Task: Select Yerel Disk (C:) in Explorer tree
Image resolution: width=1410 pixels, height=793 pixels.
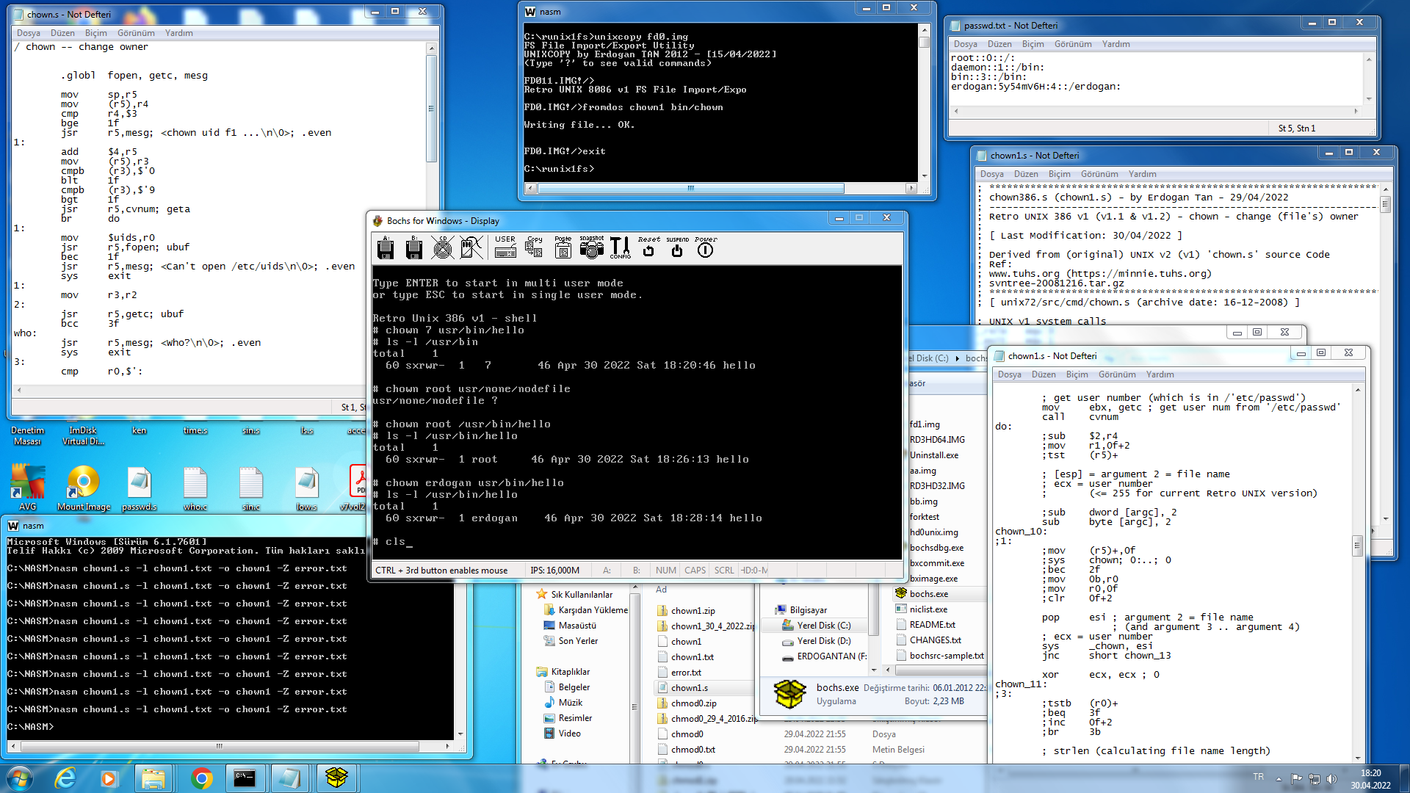Action: click(x=816, y=626)
